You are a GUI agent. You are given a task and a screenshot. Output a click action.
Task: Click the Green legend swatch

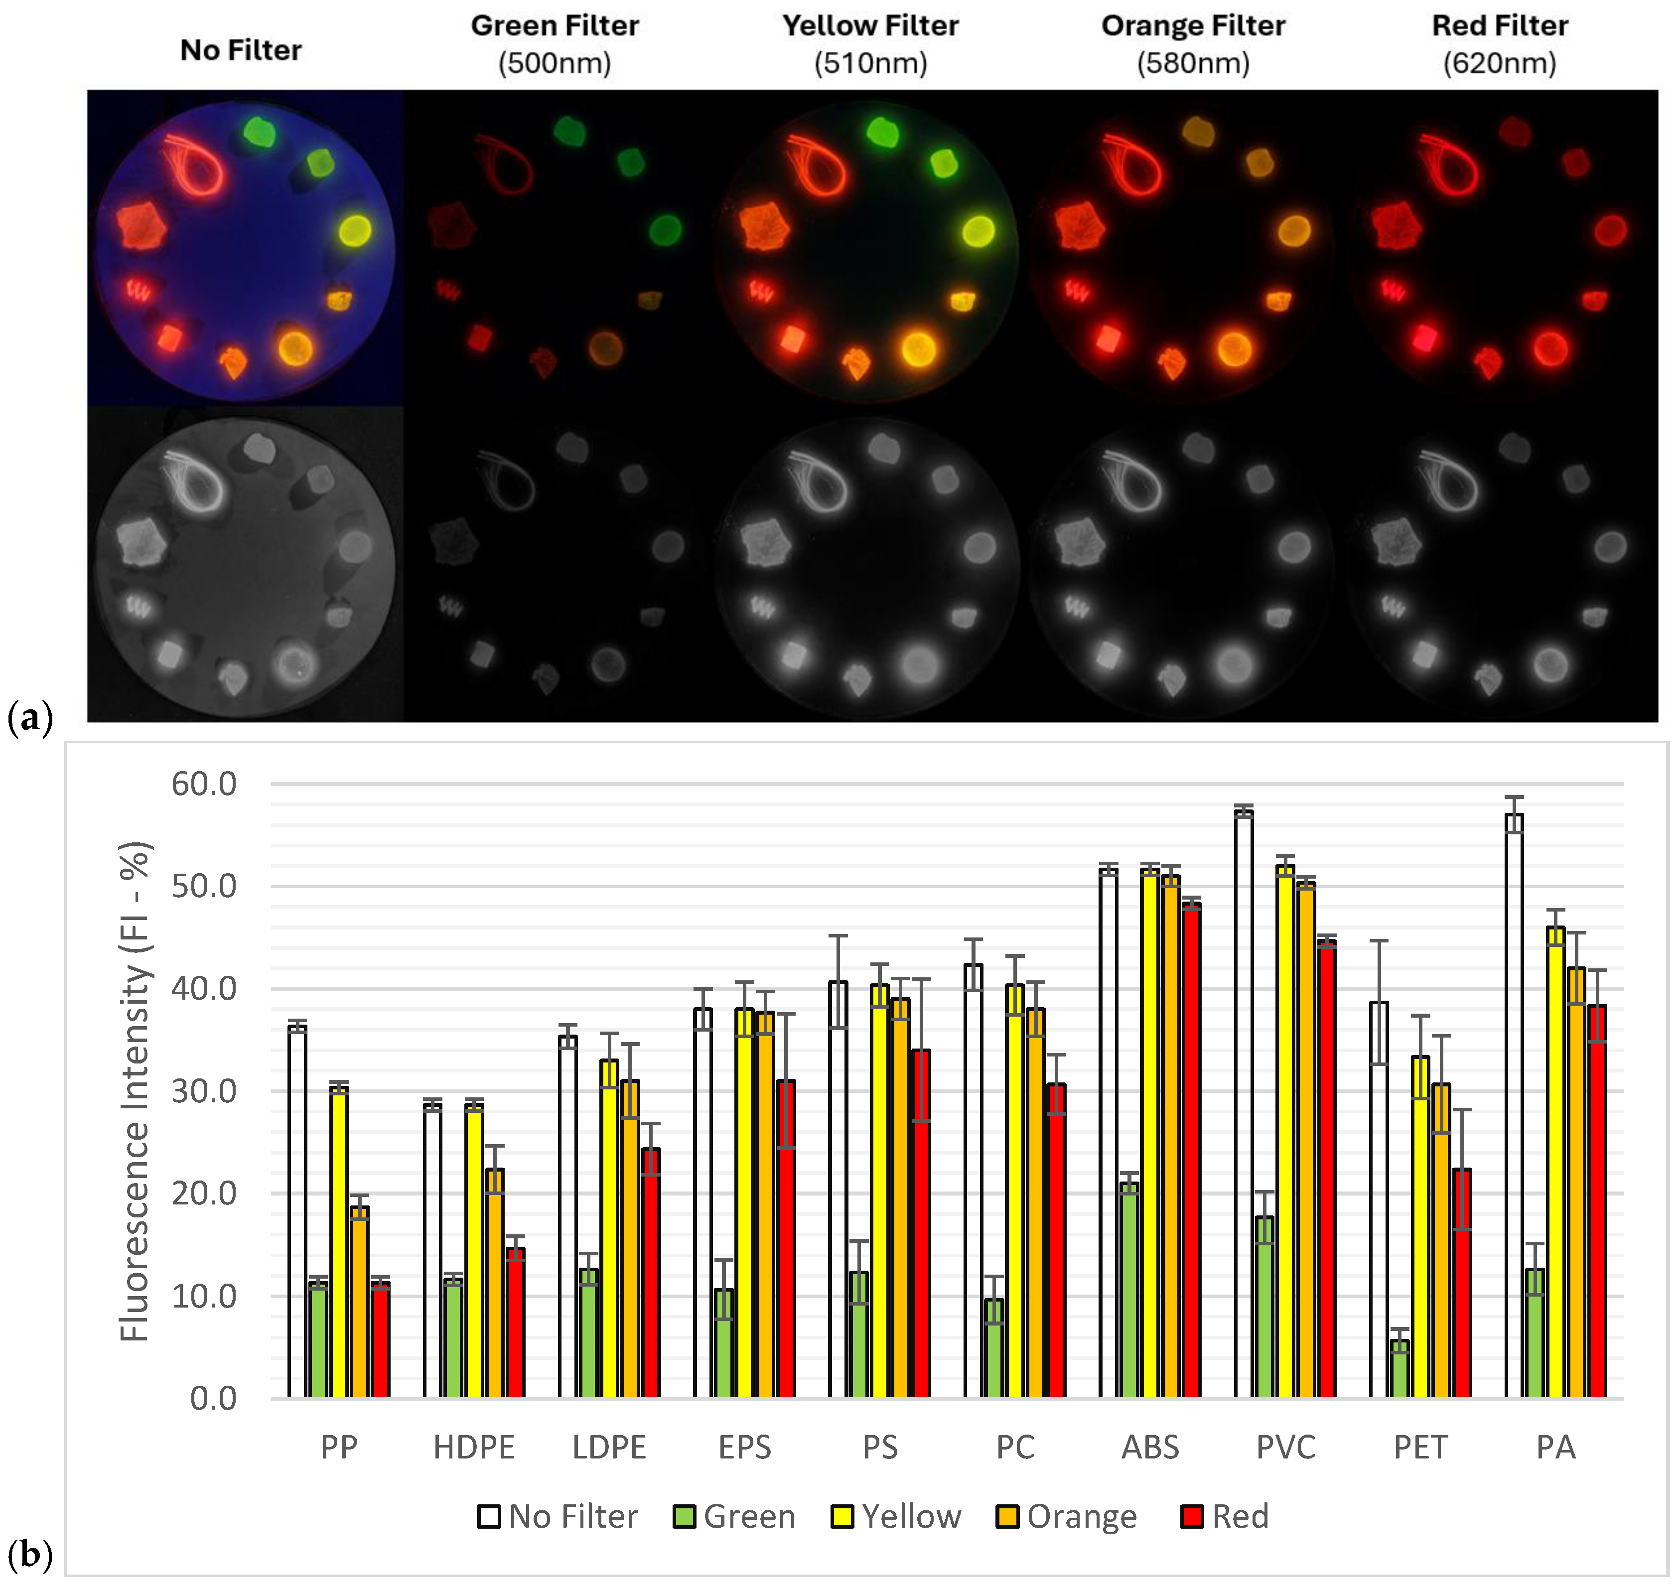pyautogui.click(x=684, y=1516)
